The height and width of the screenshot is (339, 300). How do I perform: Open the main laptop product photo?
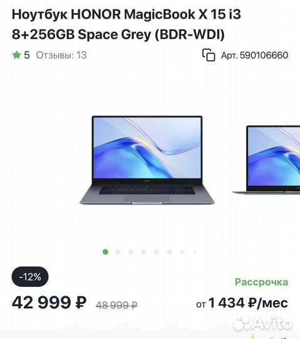[147, 160]
